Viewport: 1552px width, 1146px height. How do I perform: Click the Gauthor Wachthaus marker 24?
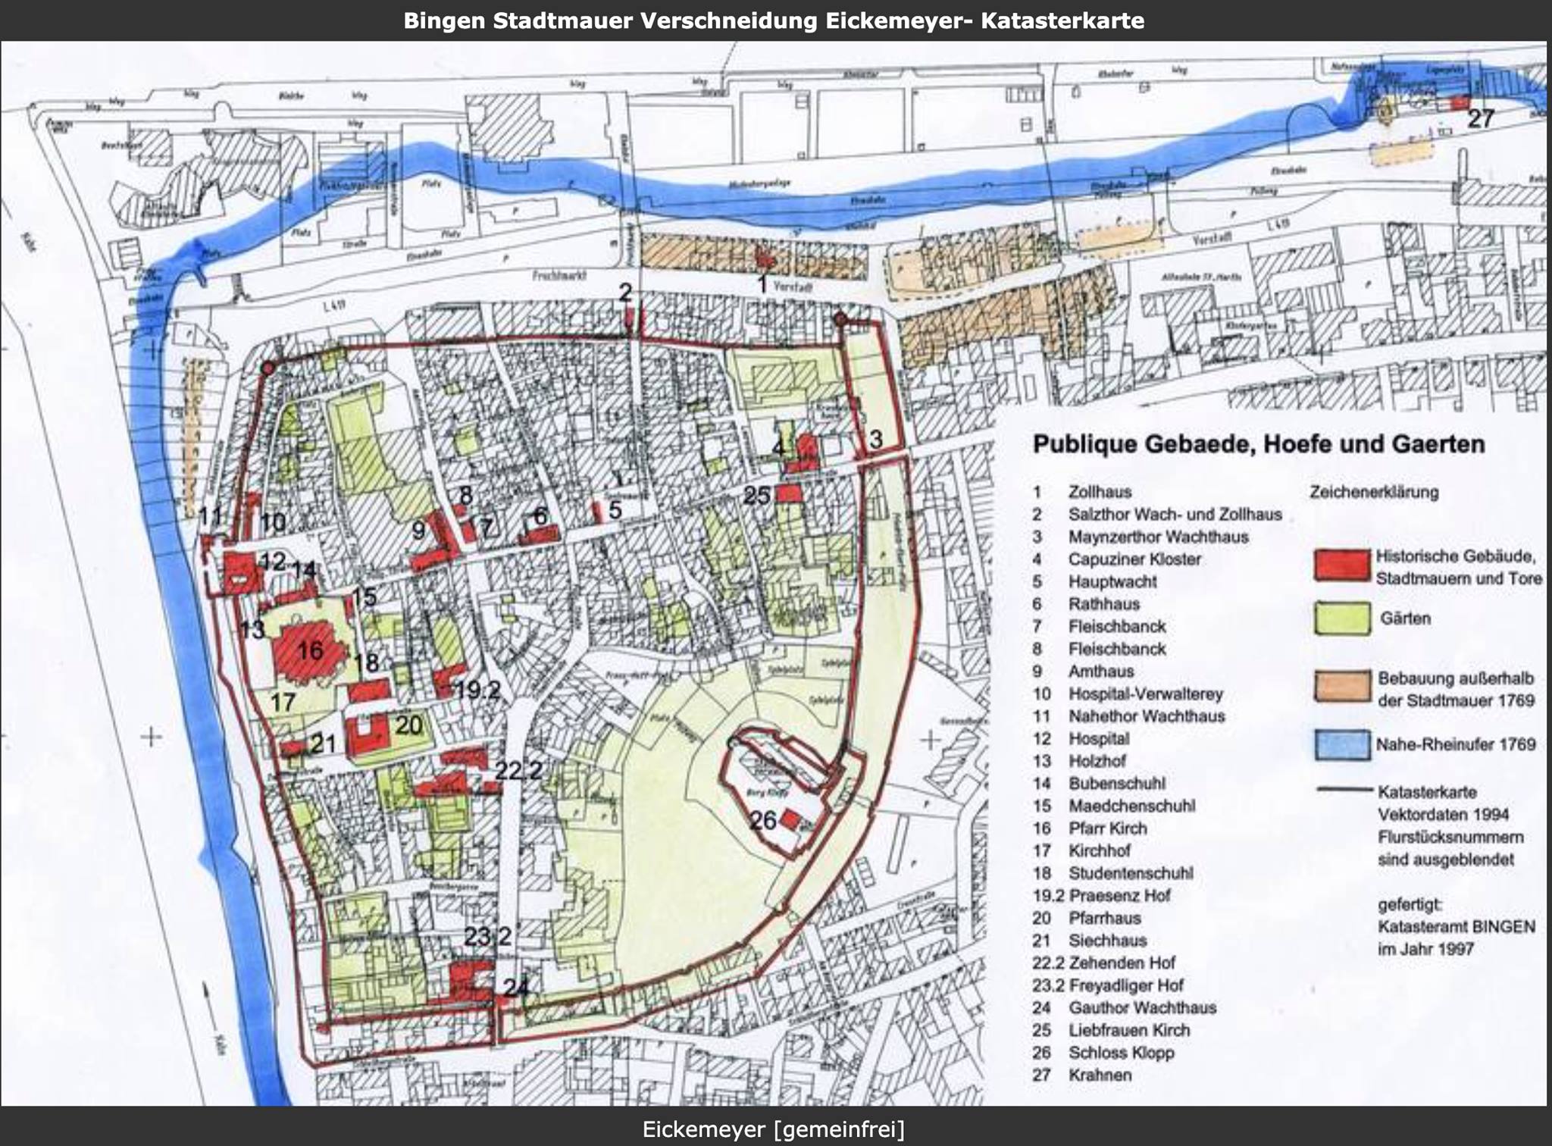pyautogui.click(x=516, y=987)
